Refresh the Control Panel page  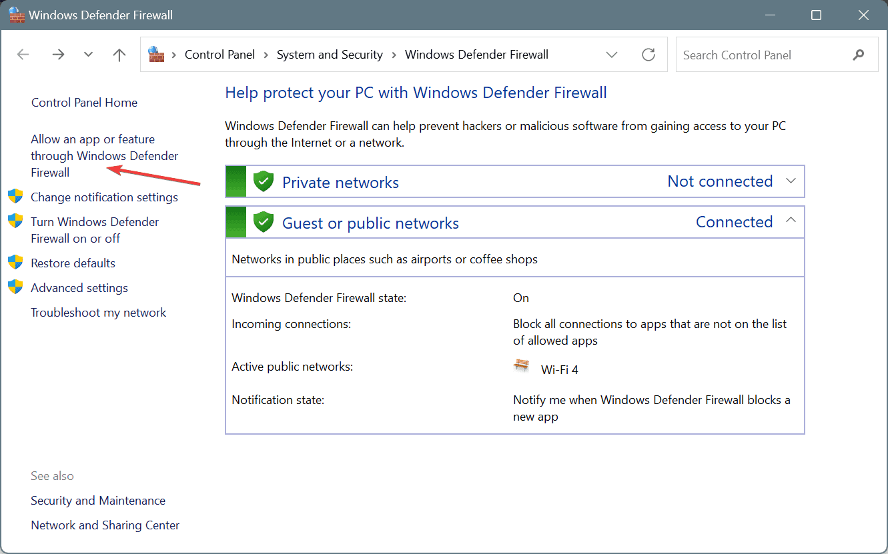(648, 55)
